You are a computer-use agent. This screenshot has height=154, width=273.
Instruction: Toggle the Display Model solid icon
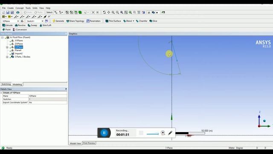[153, 12]
